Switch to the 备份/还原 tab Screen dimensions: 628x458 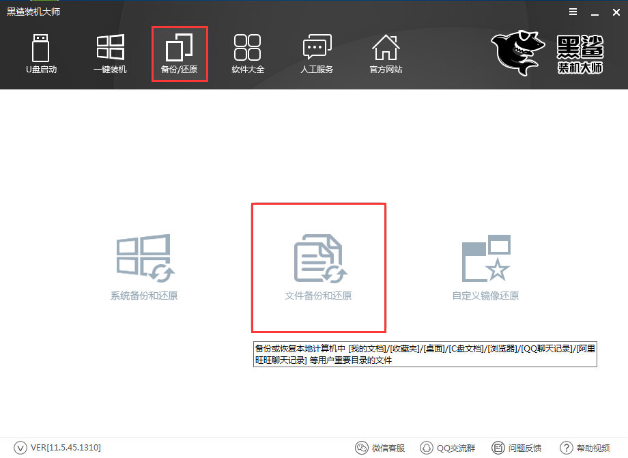coord(179,53)
